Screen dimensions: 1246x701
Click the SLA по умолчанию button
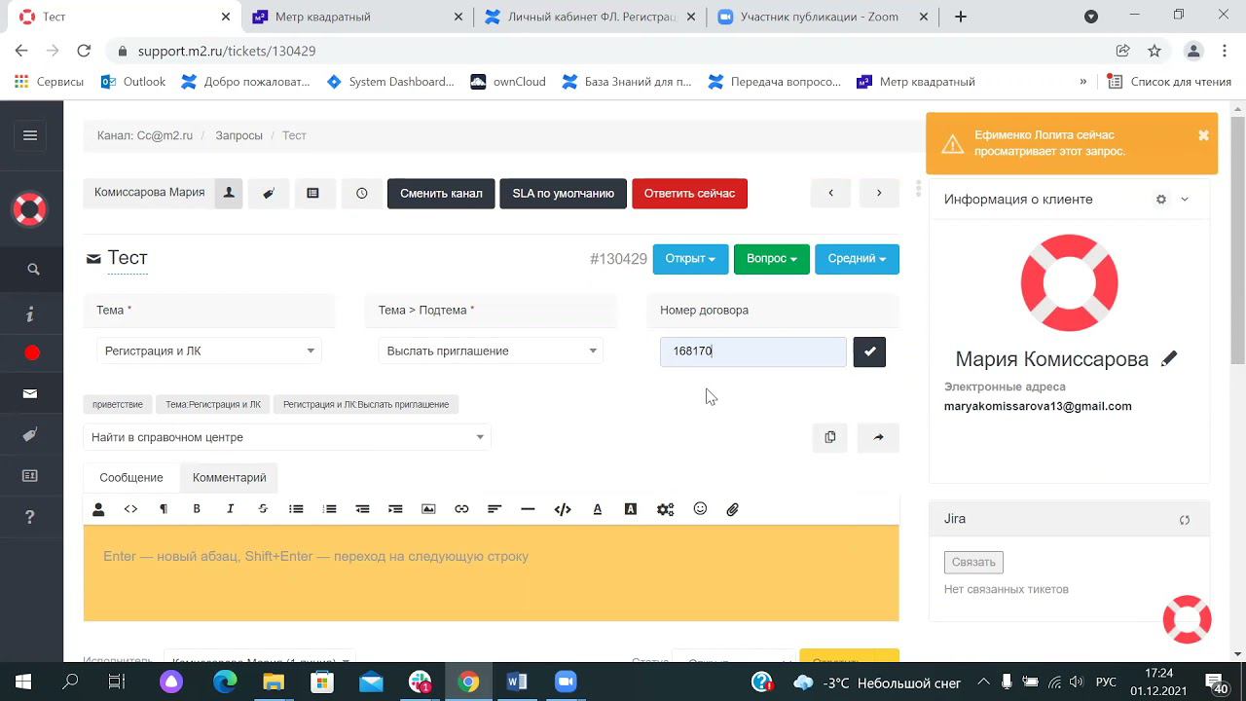coord(564,194)
